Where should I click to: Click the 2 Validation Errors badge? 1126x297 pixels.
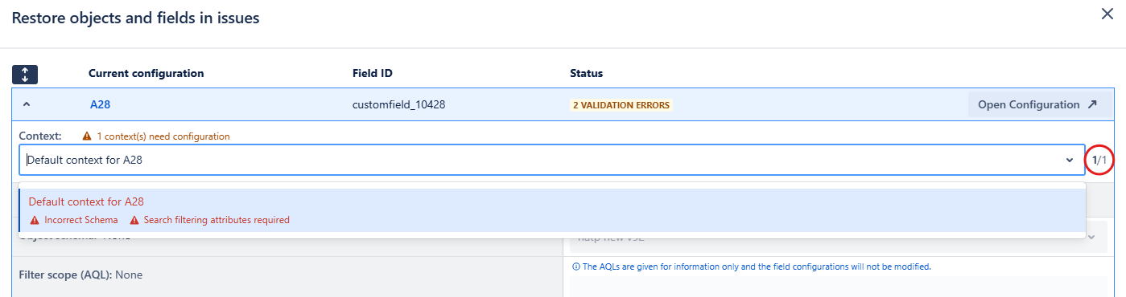(x=621, y=105)
